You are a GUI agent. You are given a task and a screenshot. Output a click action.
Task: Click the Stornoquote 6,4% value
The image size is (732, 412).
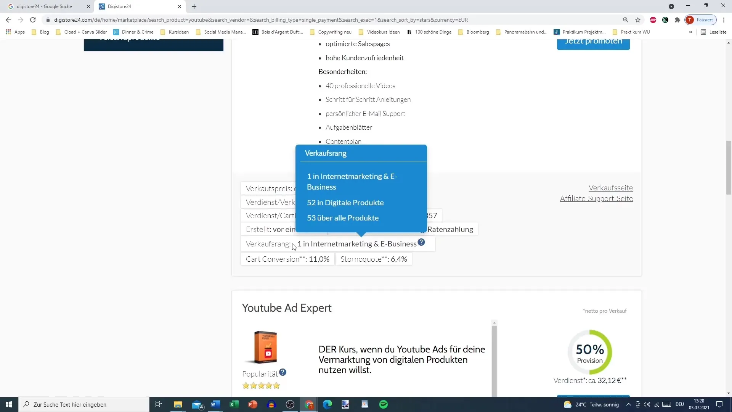399,259
